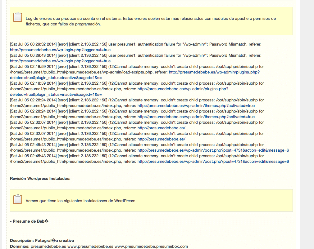Follow the plugins.php referer link of the load-scripts.php error
The width and height of the screenshot is (314, 249).
[135, 75]
